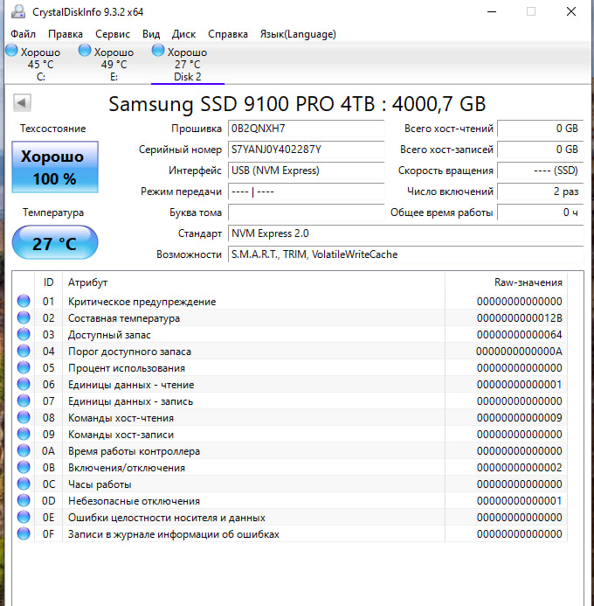The width and height of the screenshot is (594, 606).
Task: Click raw value 0000000000064
Action: click(x=519, y=335)
